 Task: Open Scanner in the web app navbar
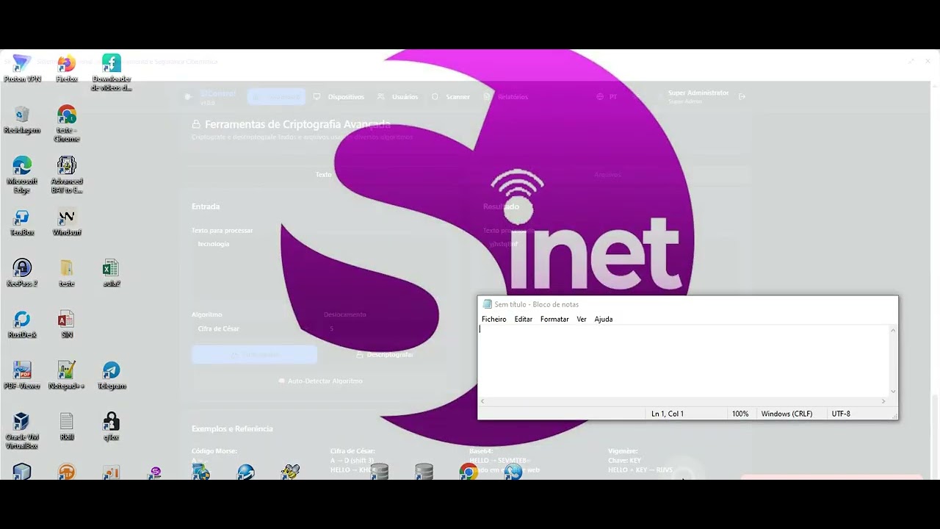[450, 97]
